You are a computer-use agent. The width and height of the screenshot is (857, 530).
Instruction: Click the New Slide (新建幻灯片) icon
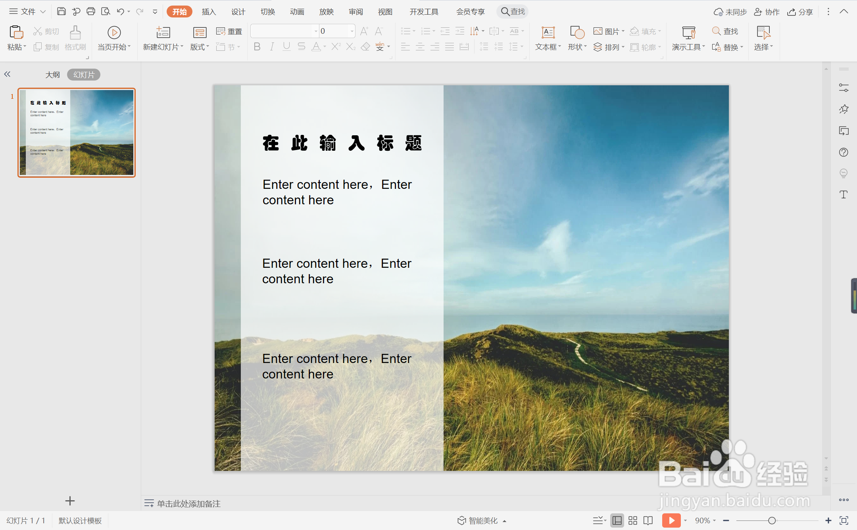(163, 33)
